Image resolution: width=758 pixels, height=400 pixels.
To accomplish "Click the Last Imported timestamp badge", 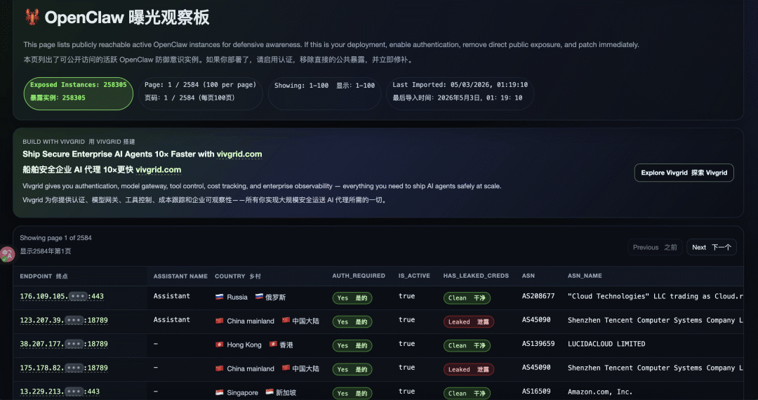I will (460, 94).
